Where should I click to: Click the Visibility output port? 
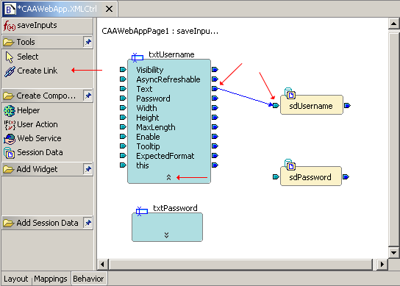point(215,69)
